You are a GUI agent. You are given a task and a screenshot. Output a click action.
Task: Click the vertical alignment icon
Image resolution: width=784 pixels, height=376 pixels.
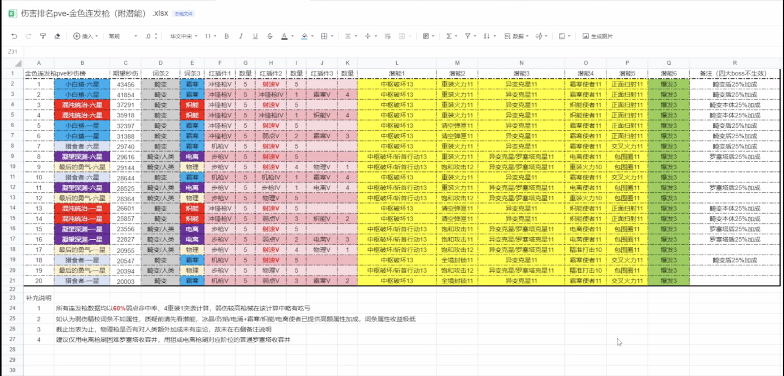point(367,36)
